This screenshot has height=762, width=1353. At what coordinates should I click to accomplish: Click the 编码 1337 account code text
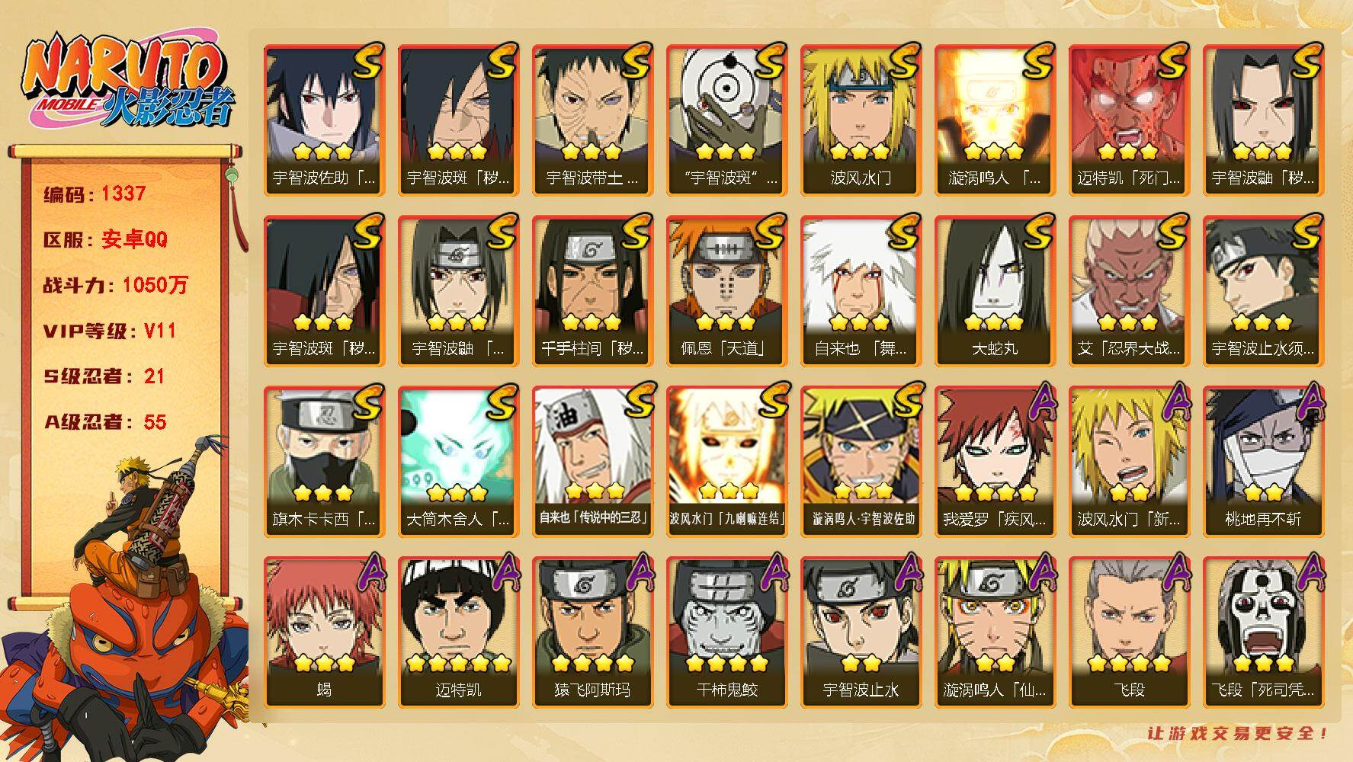[x=95, y=194]
